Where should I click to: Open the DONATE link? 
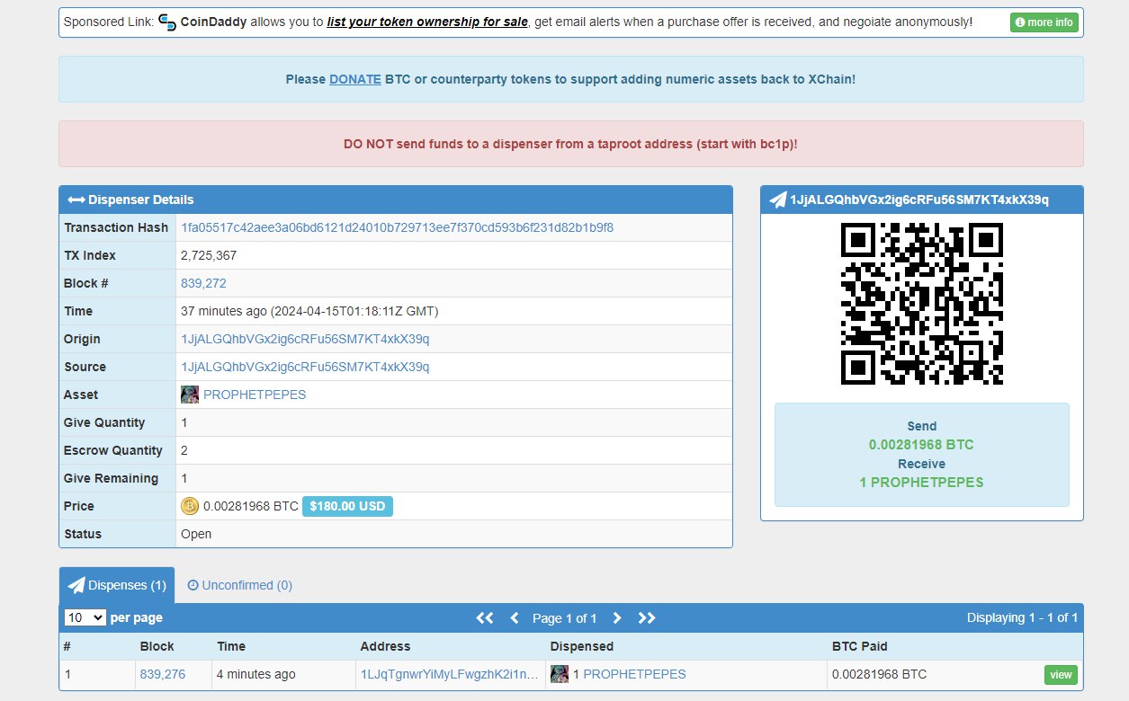(x=355, y=79)
